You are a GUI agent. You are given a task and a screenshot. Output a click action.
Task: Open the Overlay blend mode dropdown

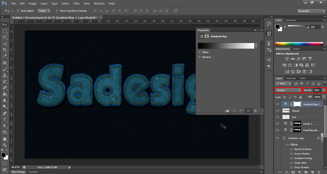tap(288, 90)
